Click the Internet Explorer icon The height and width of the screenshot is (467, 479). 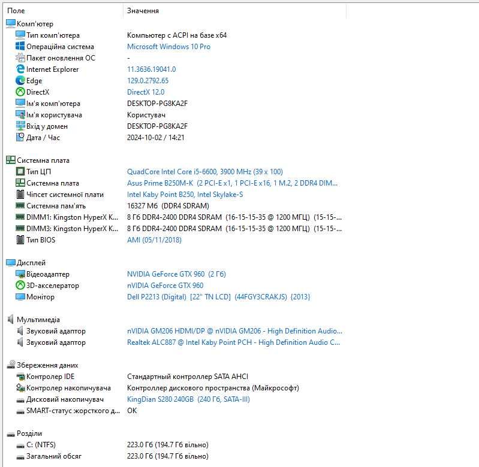(20, 69)
